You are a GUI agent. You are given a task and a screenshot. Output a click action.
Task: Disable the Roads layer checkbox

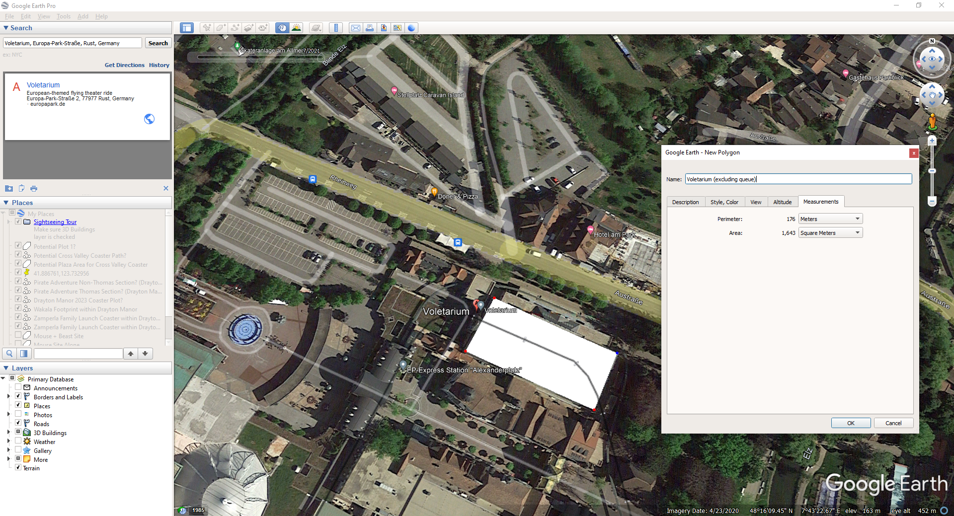pyautogui.click(x=18, y=423)
